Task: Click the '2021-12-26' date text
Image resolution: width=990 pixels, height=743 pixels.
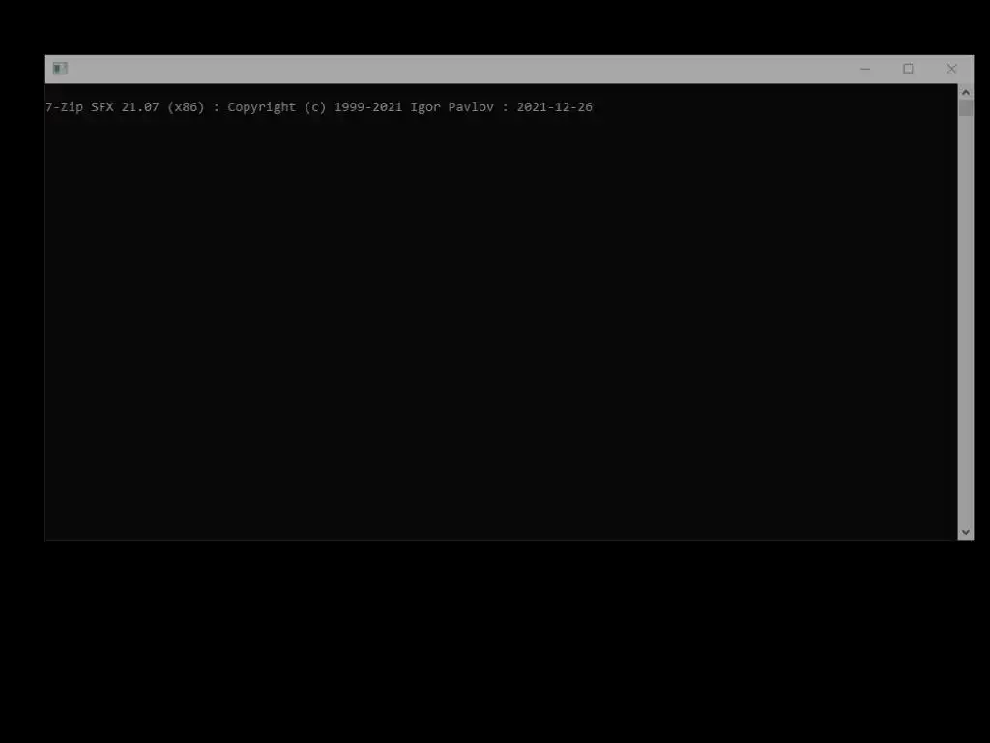Action: [554, 107]
